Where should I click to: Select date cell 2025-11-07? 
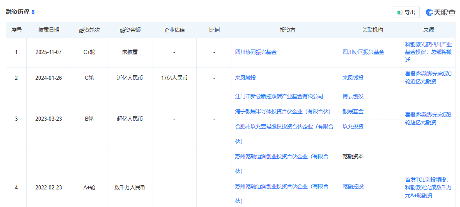point(49,53)
